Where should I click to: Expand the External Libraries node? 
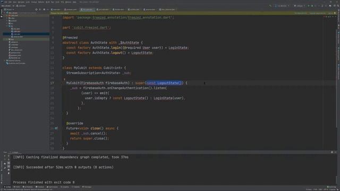pyautogui.click(x=5, y=60)
